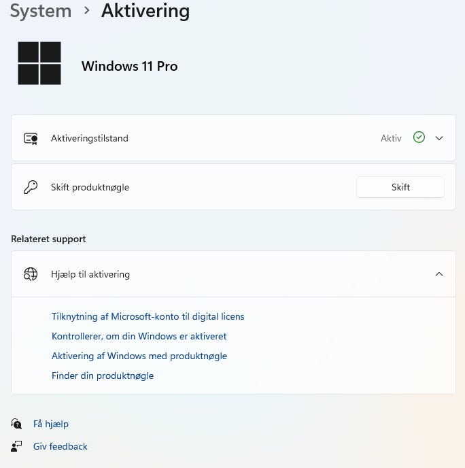465x468 pixels.
Task: Click the Få hjælp icon
Action: click(17, 424)
